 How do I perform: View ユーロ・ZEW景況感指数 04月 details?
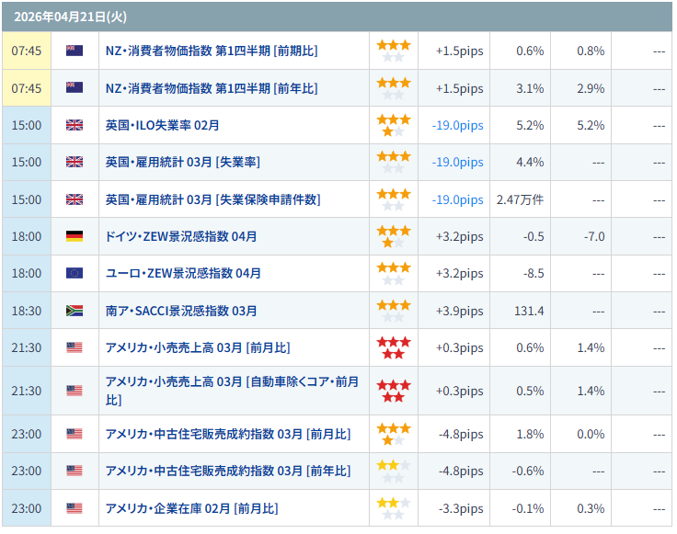[183, 273]
